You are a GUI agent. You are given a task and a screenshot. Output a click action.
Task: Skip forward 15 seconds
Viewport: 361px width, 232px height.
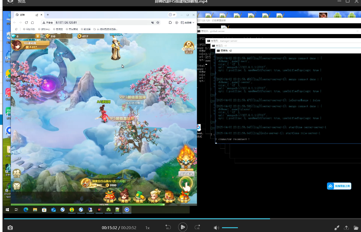pos(197,227)
